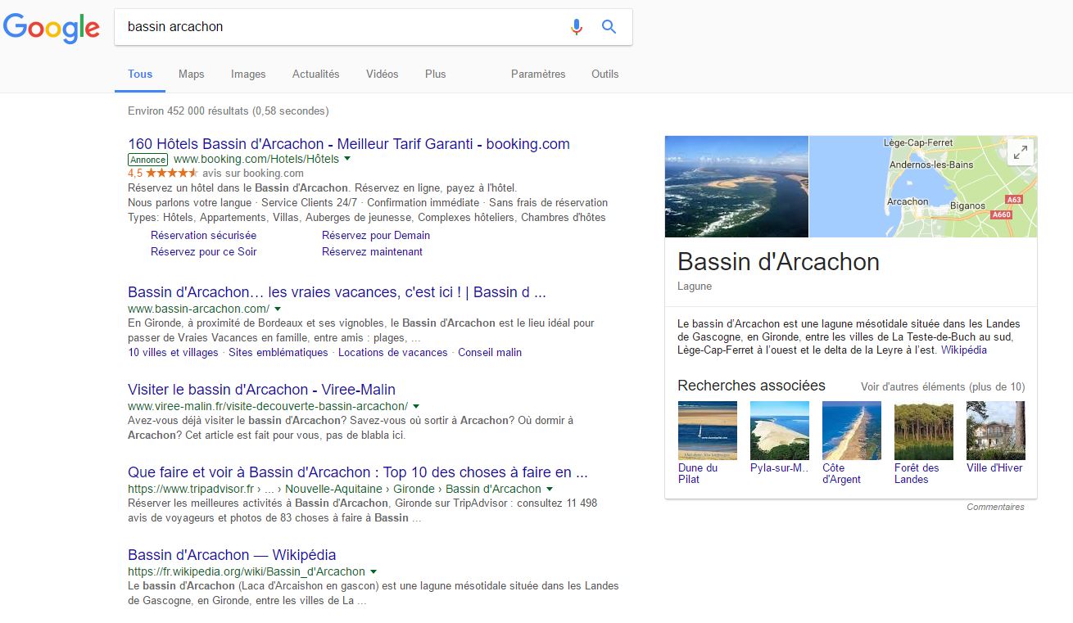Click the viree-malin.fr green URL text
The height and width of the screenshot is (623, 1073).
[x=268, y=406]
